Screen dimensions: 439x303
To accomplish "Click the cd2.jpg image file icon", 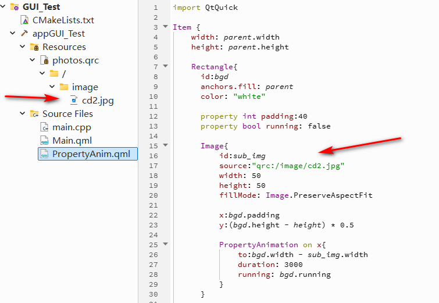I will pyautogui.click(x=74, y=100).
